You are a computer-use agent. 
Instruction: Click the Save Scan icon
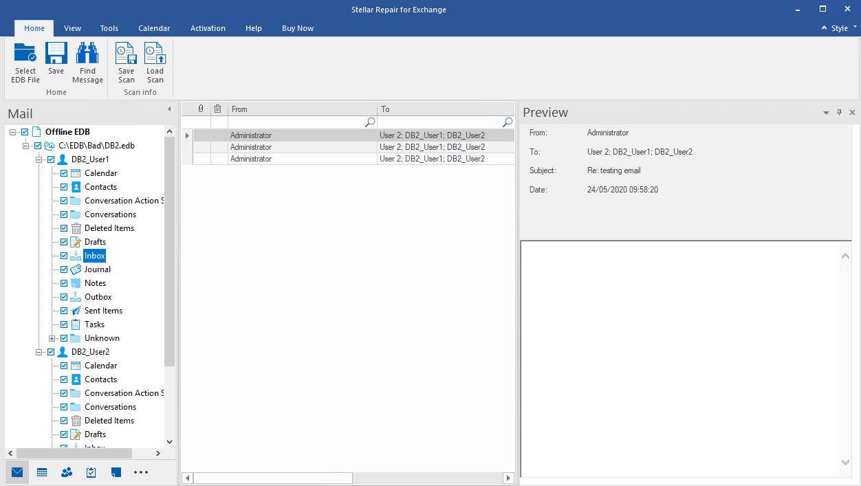(x=126, y=54)
